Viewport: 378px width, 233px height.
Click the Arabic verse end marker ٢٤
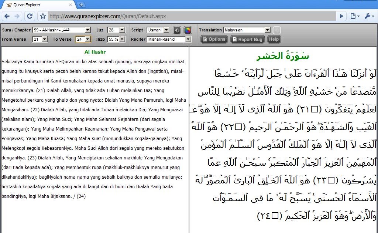[270, 216]
